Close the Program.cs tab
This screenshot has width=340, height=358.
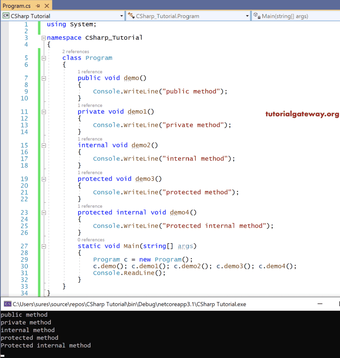coord(47,6)
